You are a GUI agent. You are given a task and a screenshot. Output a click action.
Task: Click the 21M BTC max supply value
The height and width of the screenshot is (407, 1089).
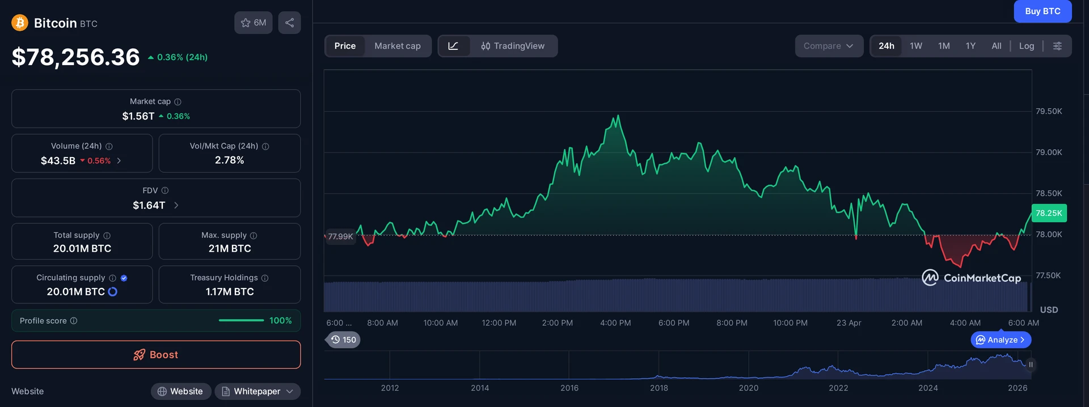coord(230,248)
